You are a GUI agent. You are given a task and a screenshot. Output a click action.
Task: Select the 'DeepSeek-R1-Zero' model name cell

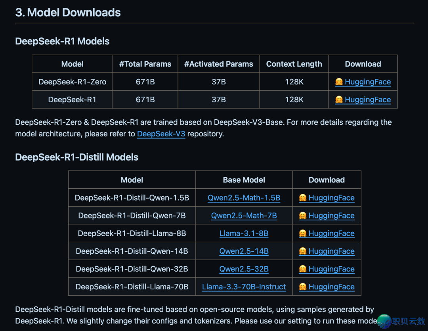73,82
